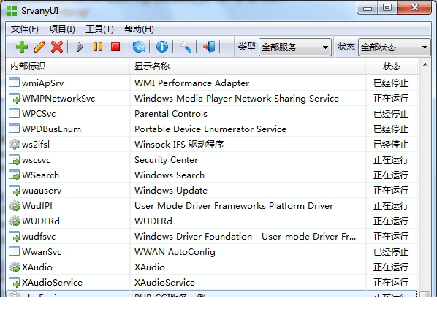Select the WSearch internal ID text

pos(40,175)
